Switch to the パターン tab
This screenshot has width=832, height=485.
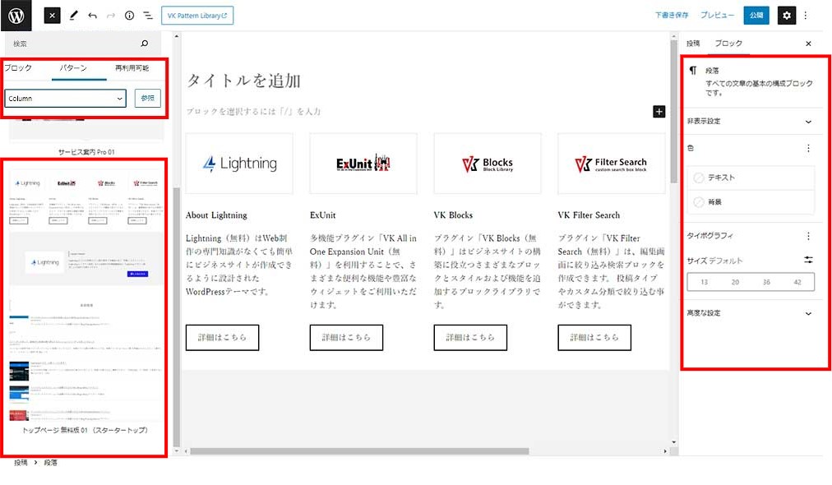[74, 68]
